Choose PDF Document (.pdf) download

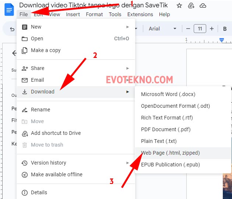(x=165, y=129)
